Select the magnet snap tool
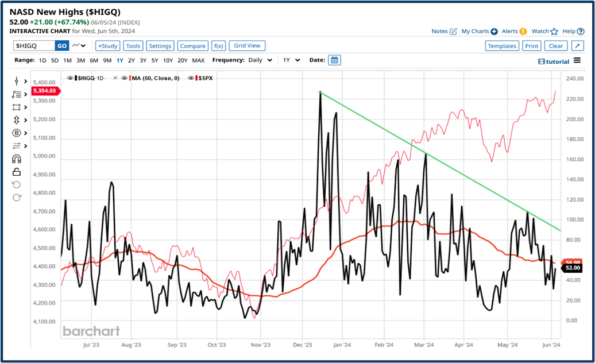 (17, 159)
